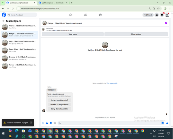Show hidden system tray icons
This screenshot has width=173, height=139.
point(151,133)
